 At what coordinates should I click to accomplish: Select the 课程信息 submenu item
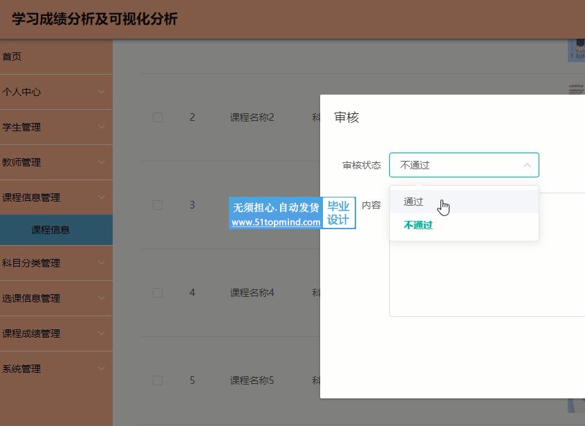click(x=56, y=230)
